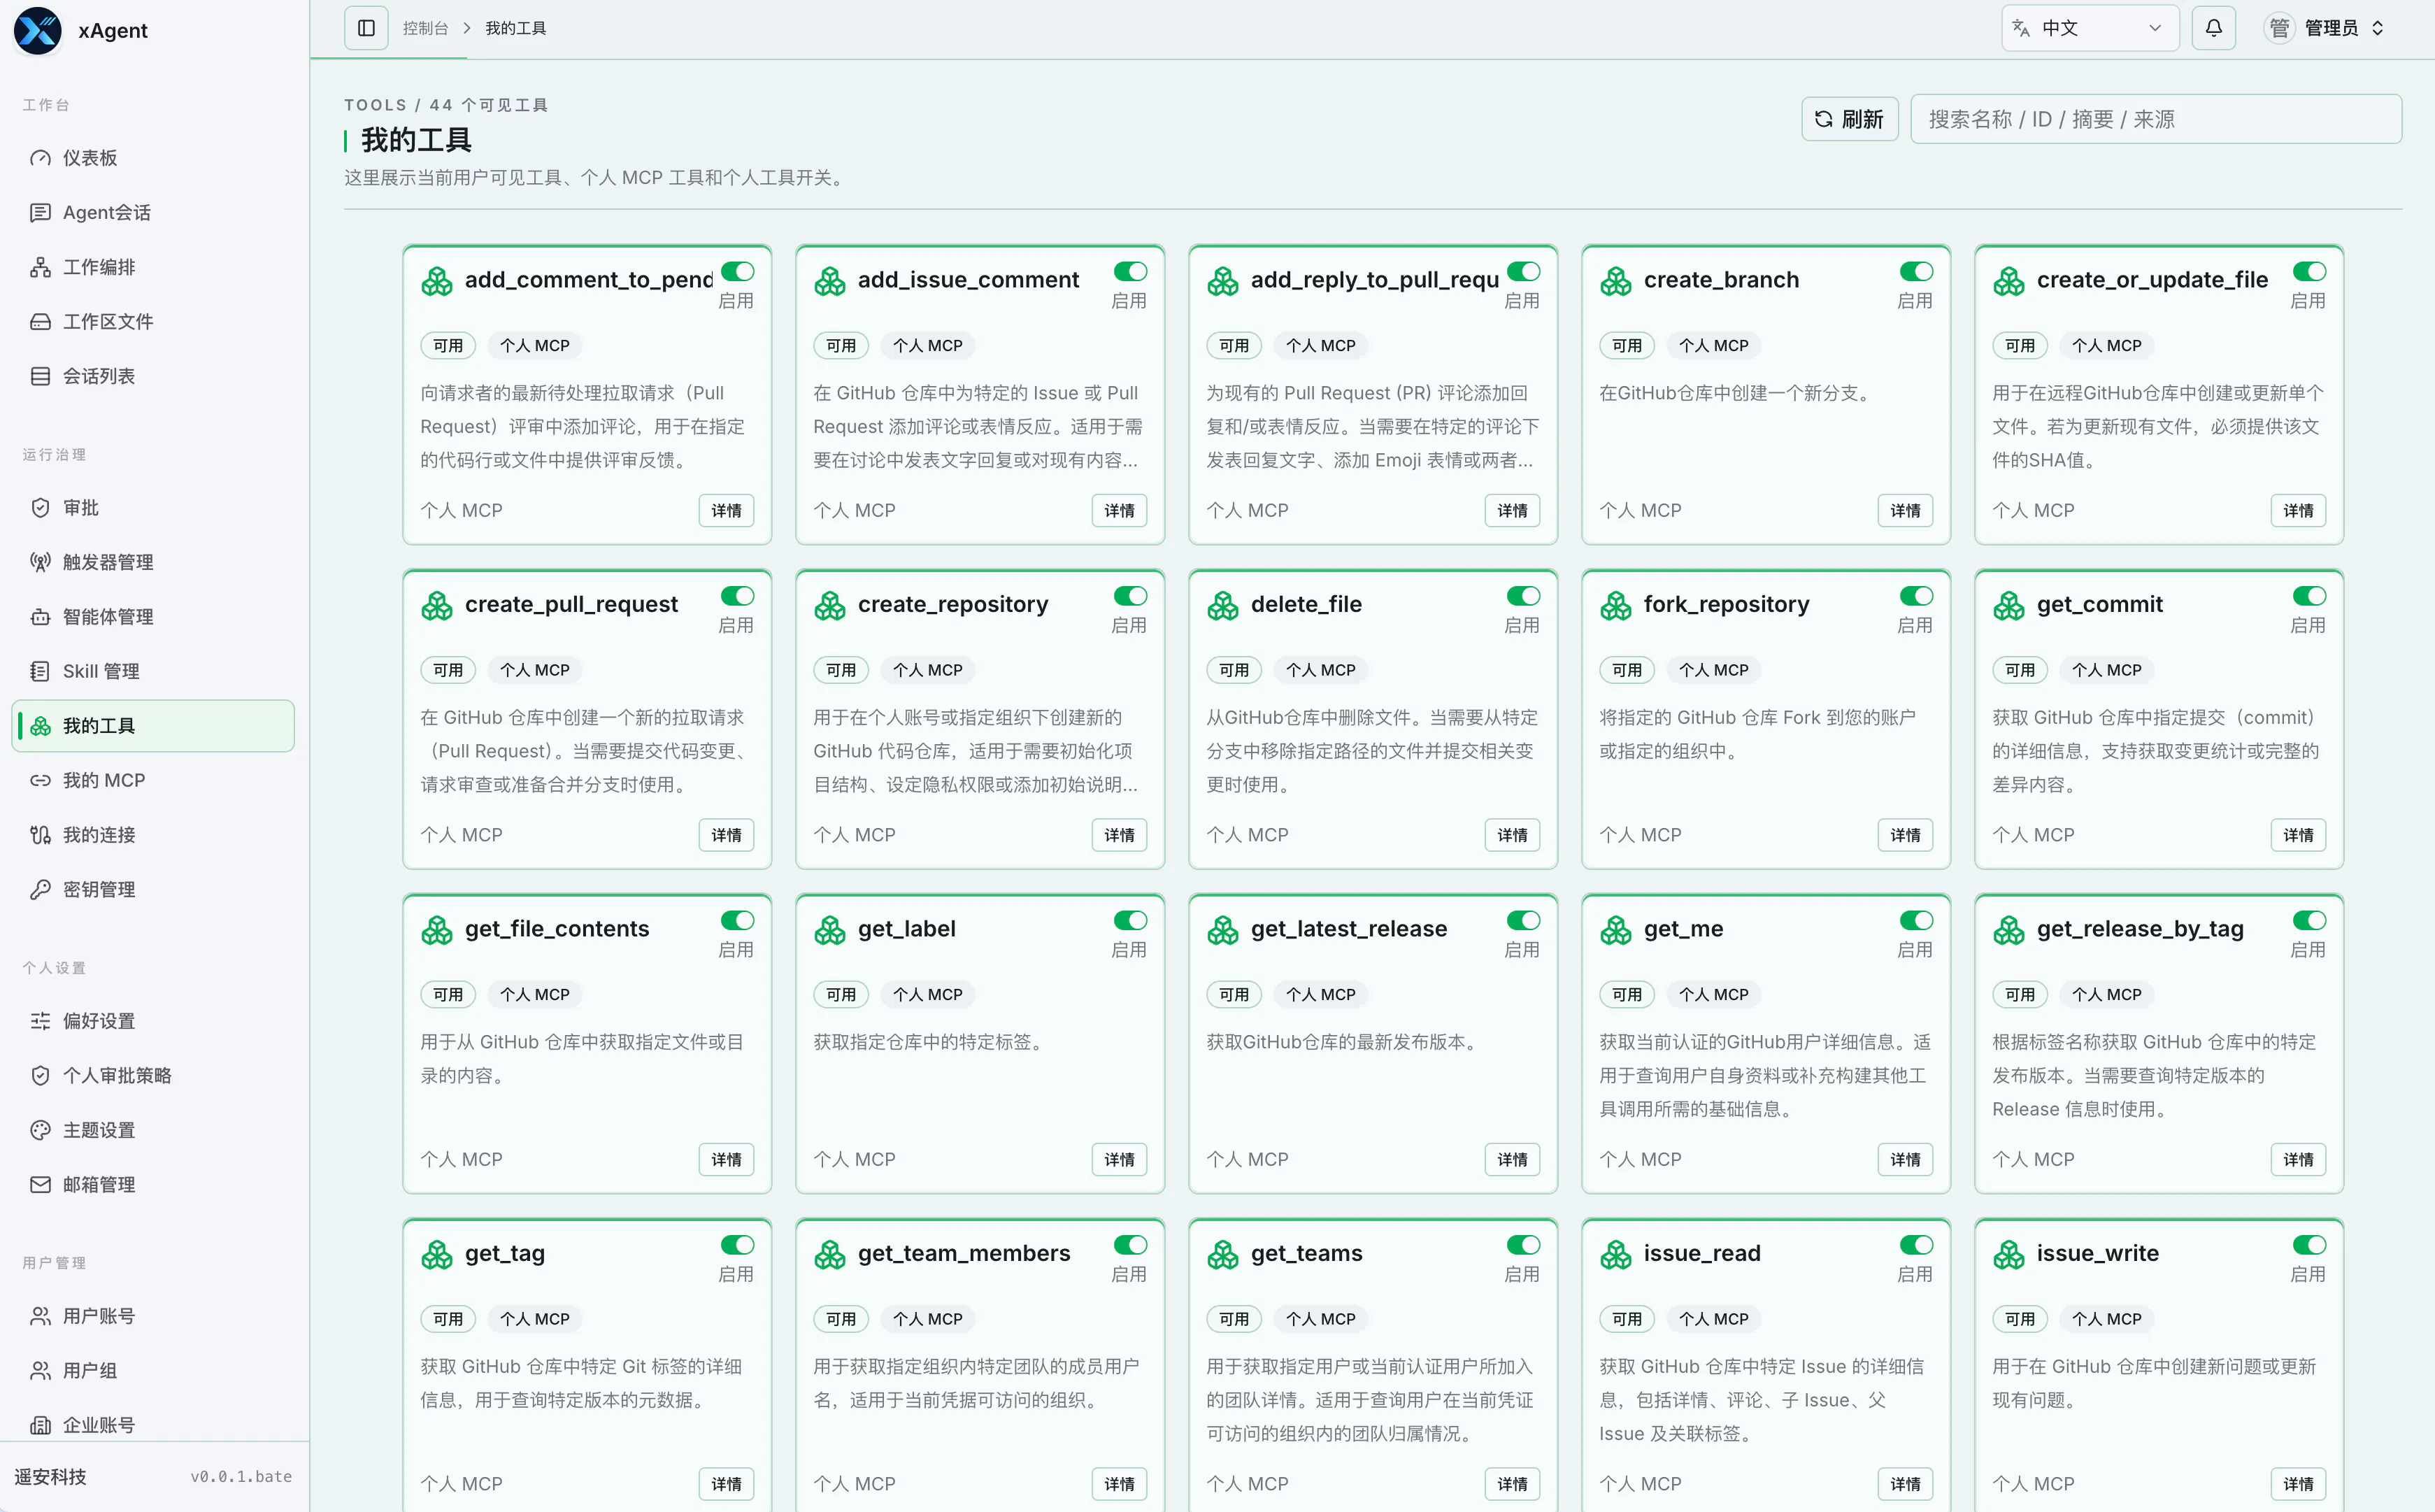Click the workflow icon beside 工作编排
The image size is (2435, 1512).
[40, 267]
